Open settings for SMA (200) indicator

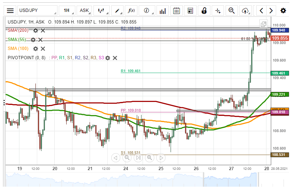pos(36,30)
